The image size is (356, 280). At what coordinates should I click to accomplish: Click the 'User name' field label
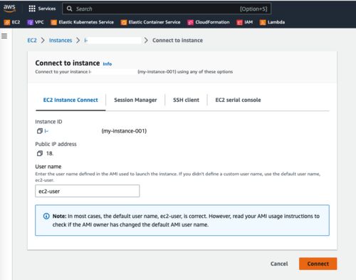(x=48, y=167)
